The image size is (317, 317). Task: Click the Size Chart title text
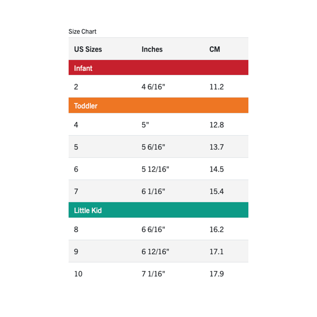click(x=82, y=31)
